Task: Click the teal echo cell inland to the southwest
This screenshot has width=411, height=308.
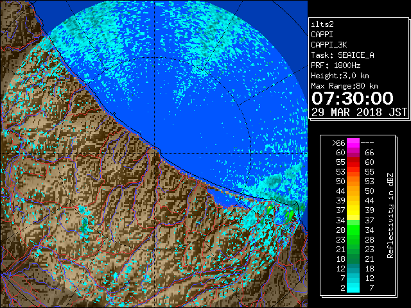Action: click(84, 226)
